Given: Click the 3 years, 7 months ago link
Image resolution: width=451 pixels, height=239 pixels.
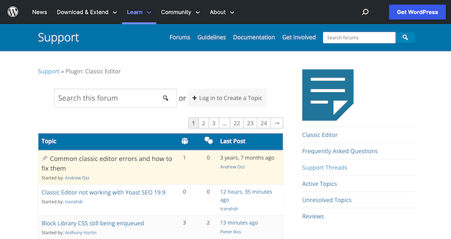Looking at the screenshot, I should [x=247, y=158].
